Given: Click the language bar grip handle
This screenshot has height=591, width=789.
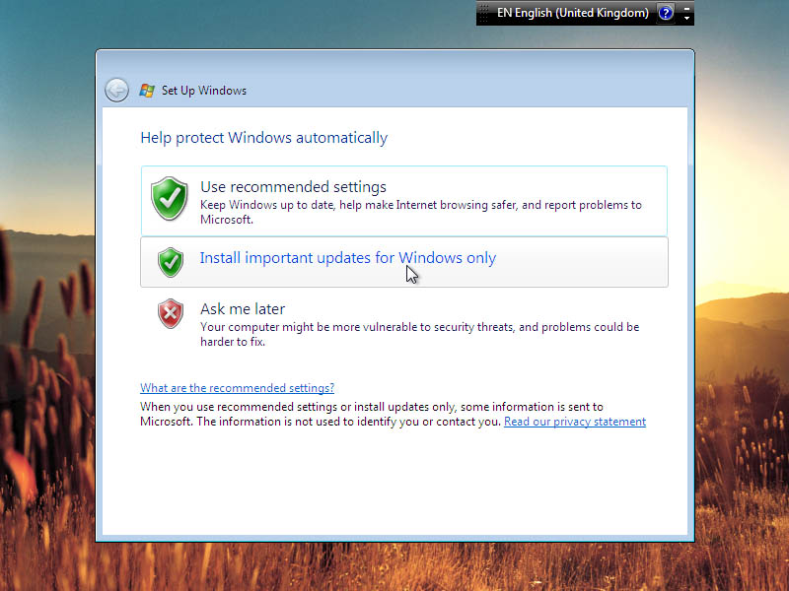Looking at the screenshot, I should coord(483,13).
